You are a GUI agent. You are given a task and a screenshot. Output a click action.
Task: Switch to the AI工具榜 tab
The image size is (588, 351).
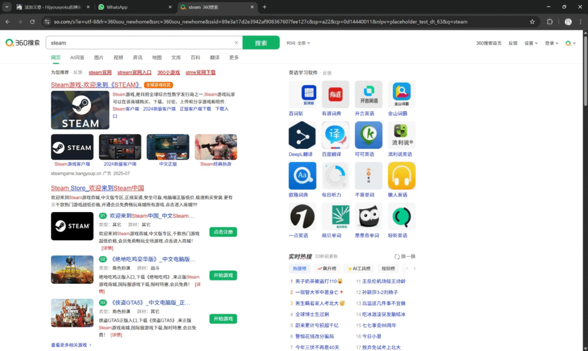click(x=359, y=268)
